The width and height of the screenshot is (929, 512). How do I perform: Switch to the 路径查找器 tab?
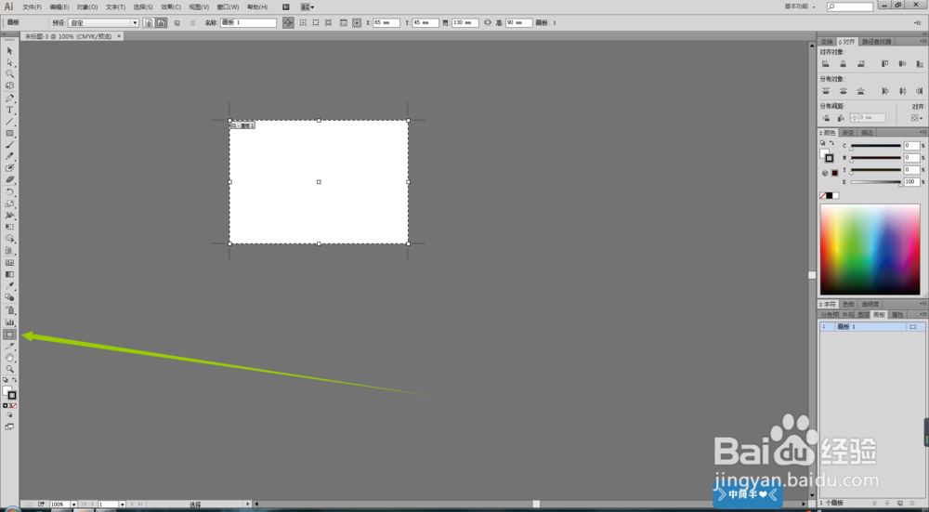pyautogui.click(x=876, y=42)
